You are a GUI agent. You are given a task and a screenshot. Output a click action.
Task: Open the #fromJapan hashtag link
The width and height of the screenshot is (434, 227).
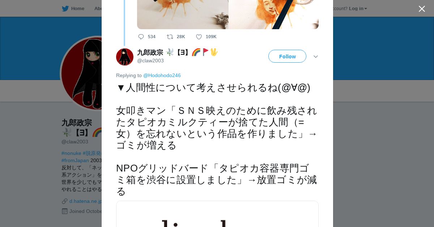pyautogui.click(x=75, y=160)
